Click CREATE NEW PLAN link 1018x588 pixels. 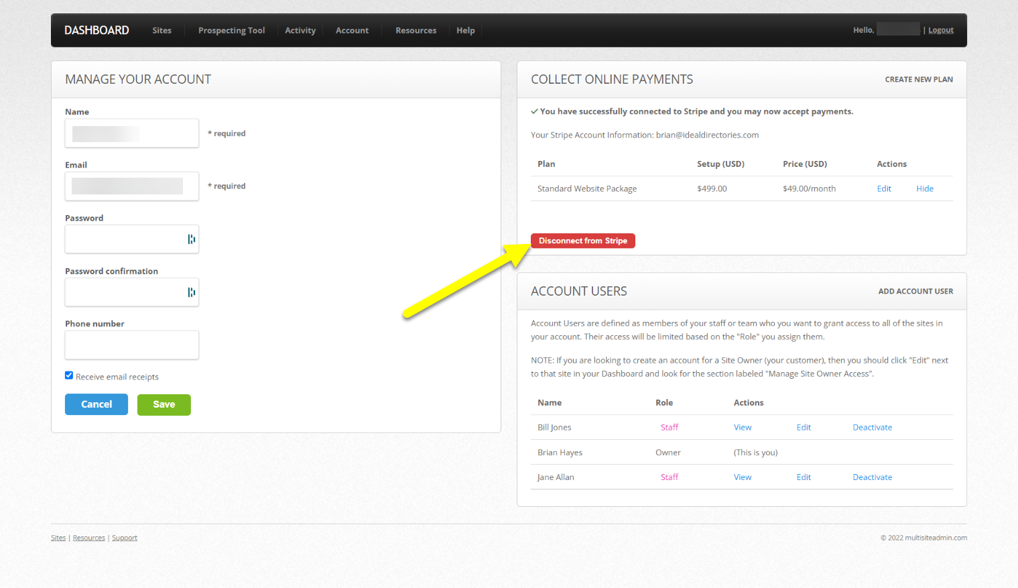[x=919, y=79]
